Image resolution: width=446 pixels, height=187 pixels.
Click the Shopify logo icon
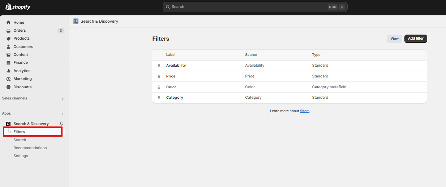[x=8, y=7]
